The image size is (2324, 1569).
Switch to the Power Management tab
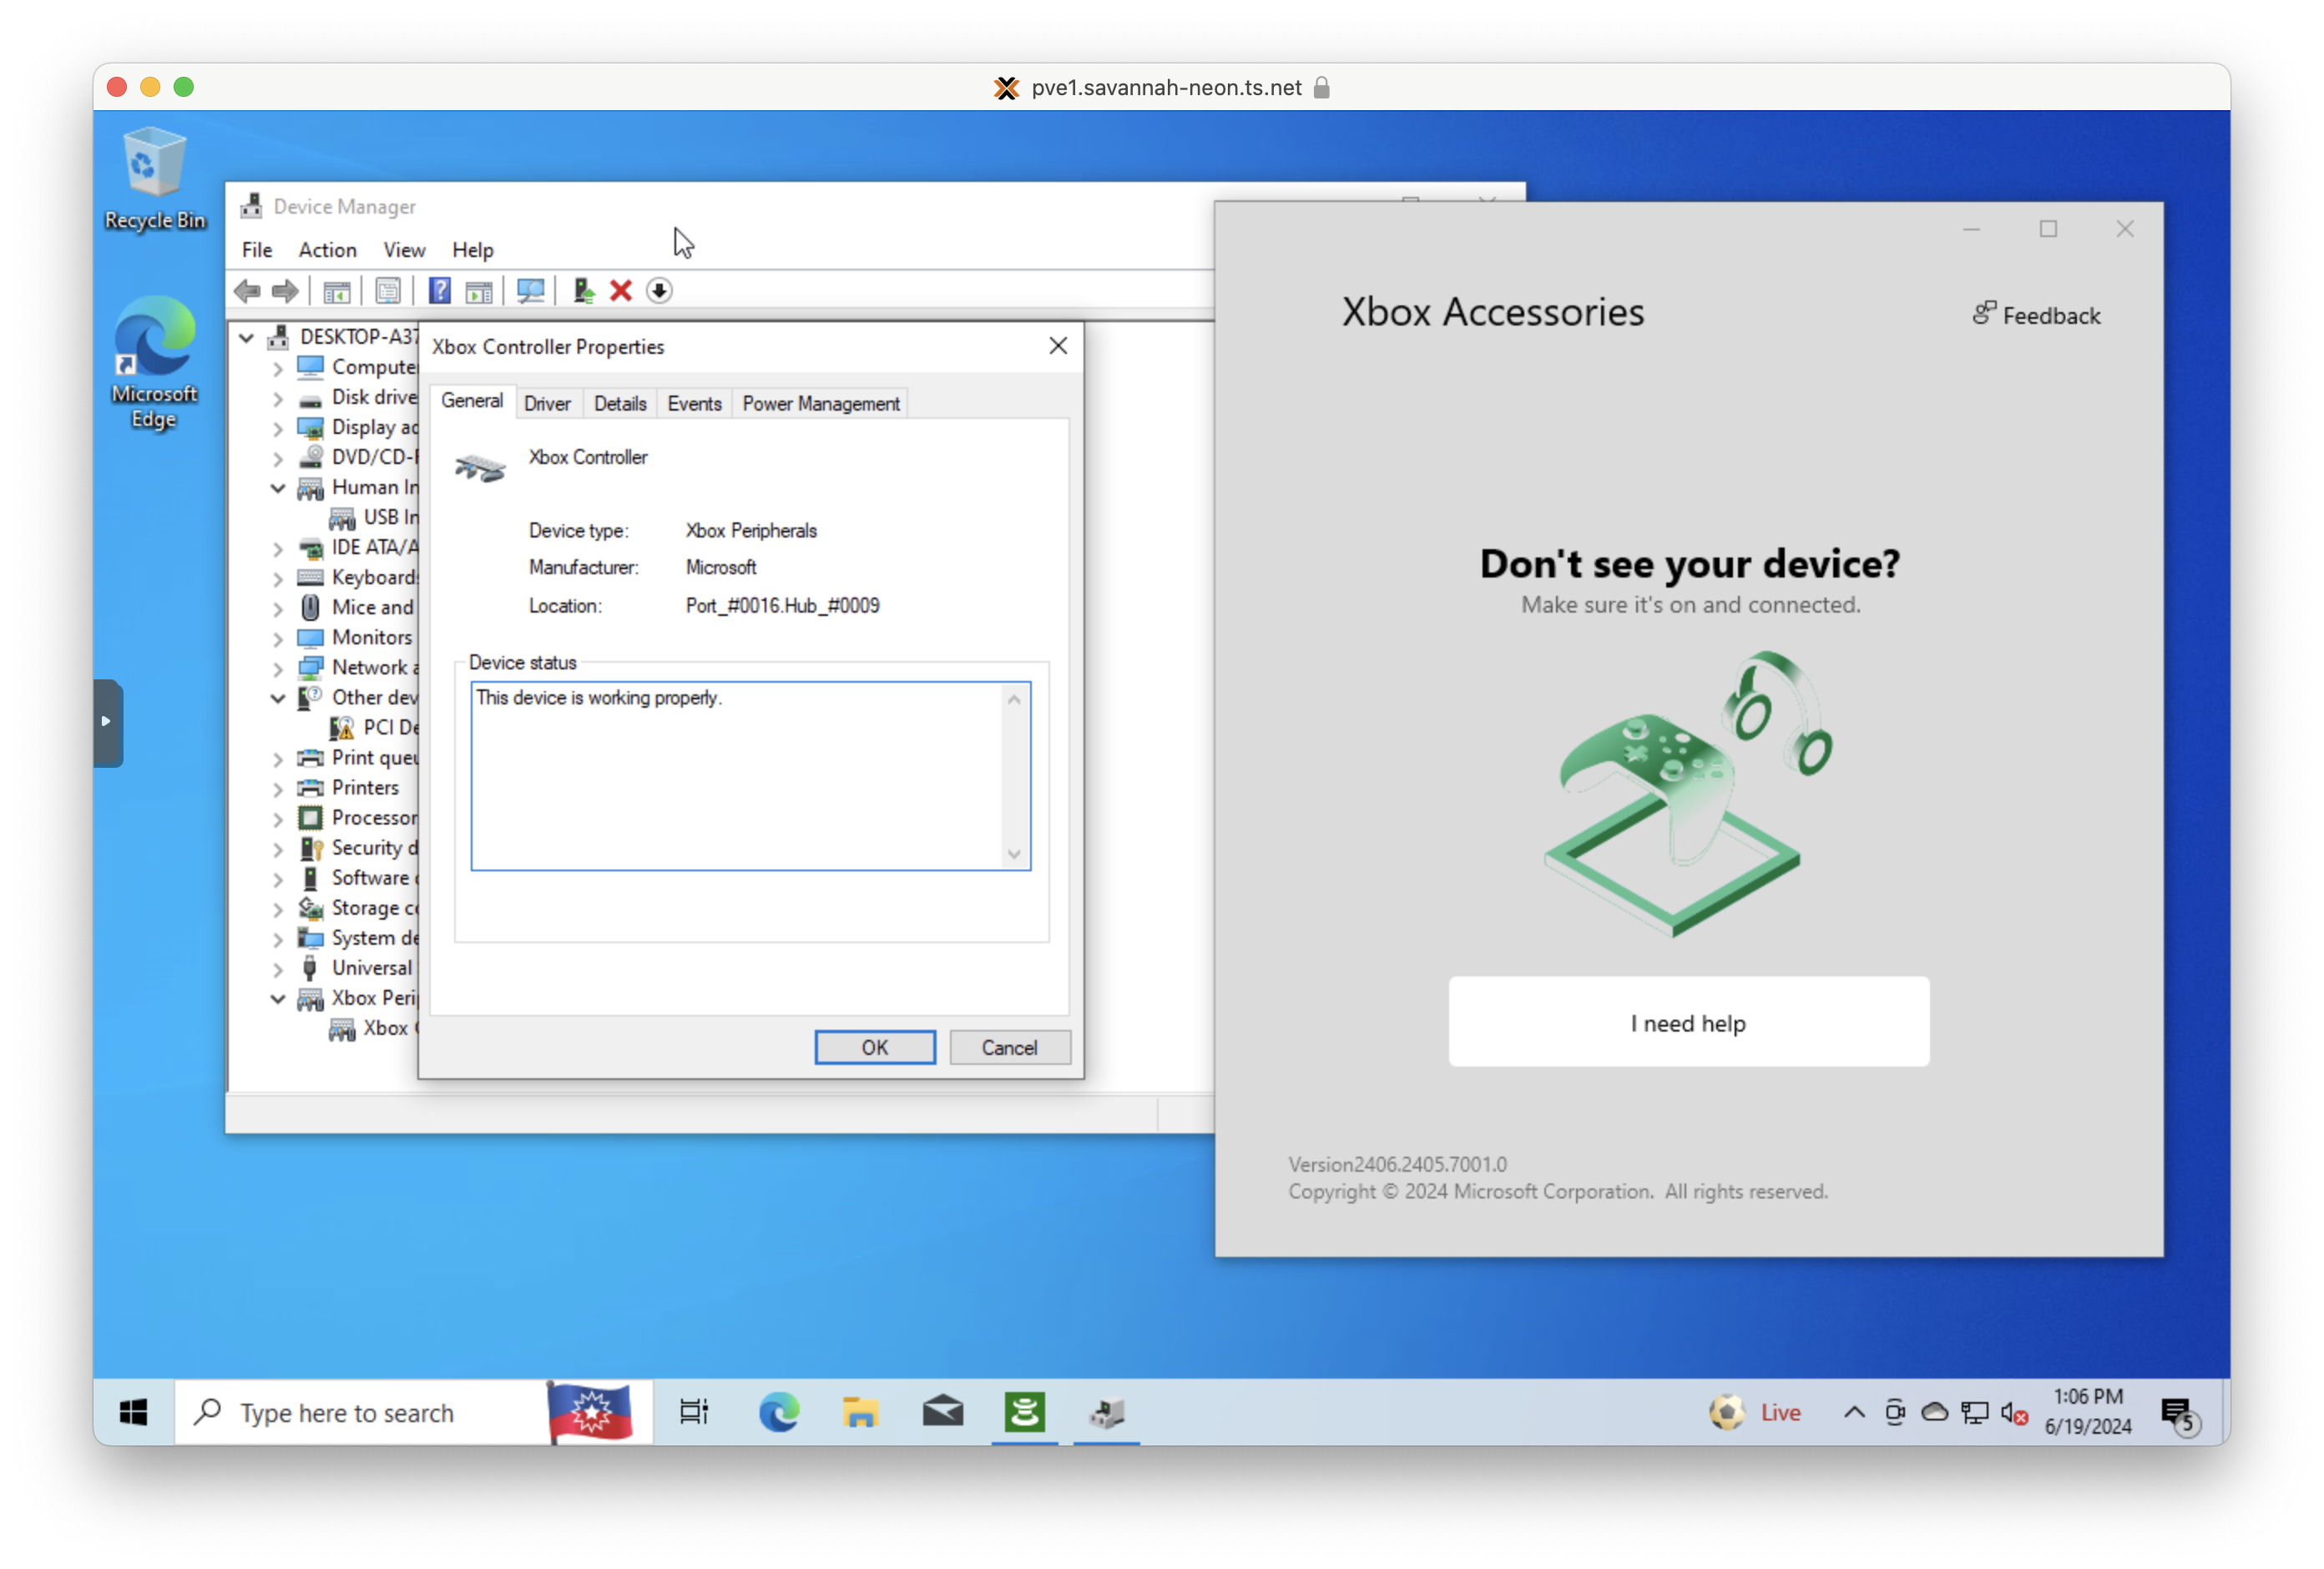point(821,404)
